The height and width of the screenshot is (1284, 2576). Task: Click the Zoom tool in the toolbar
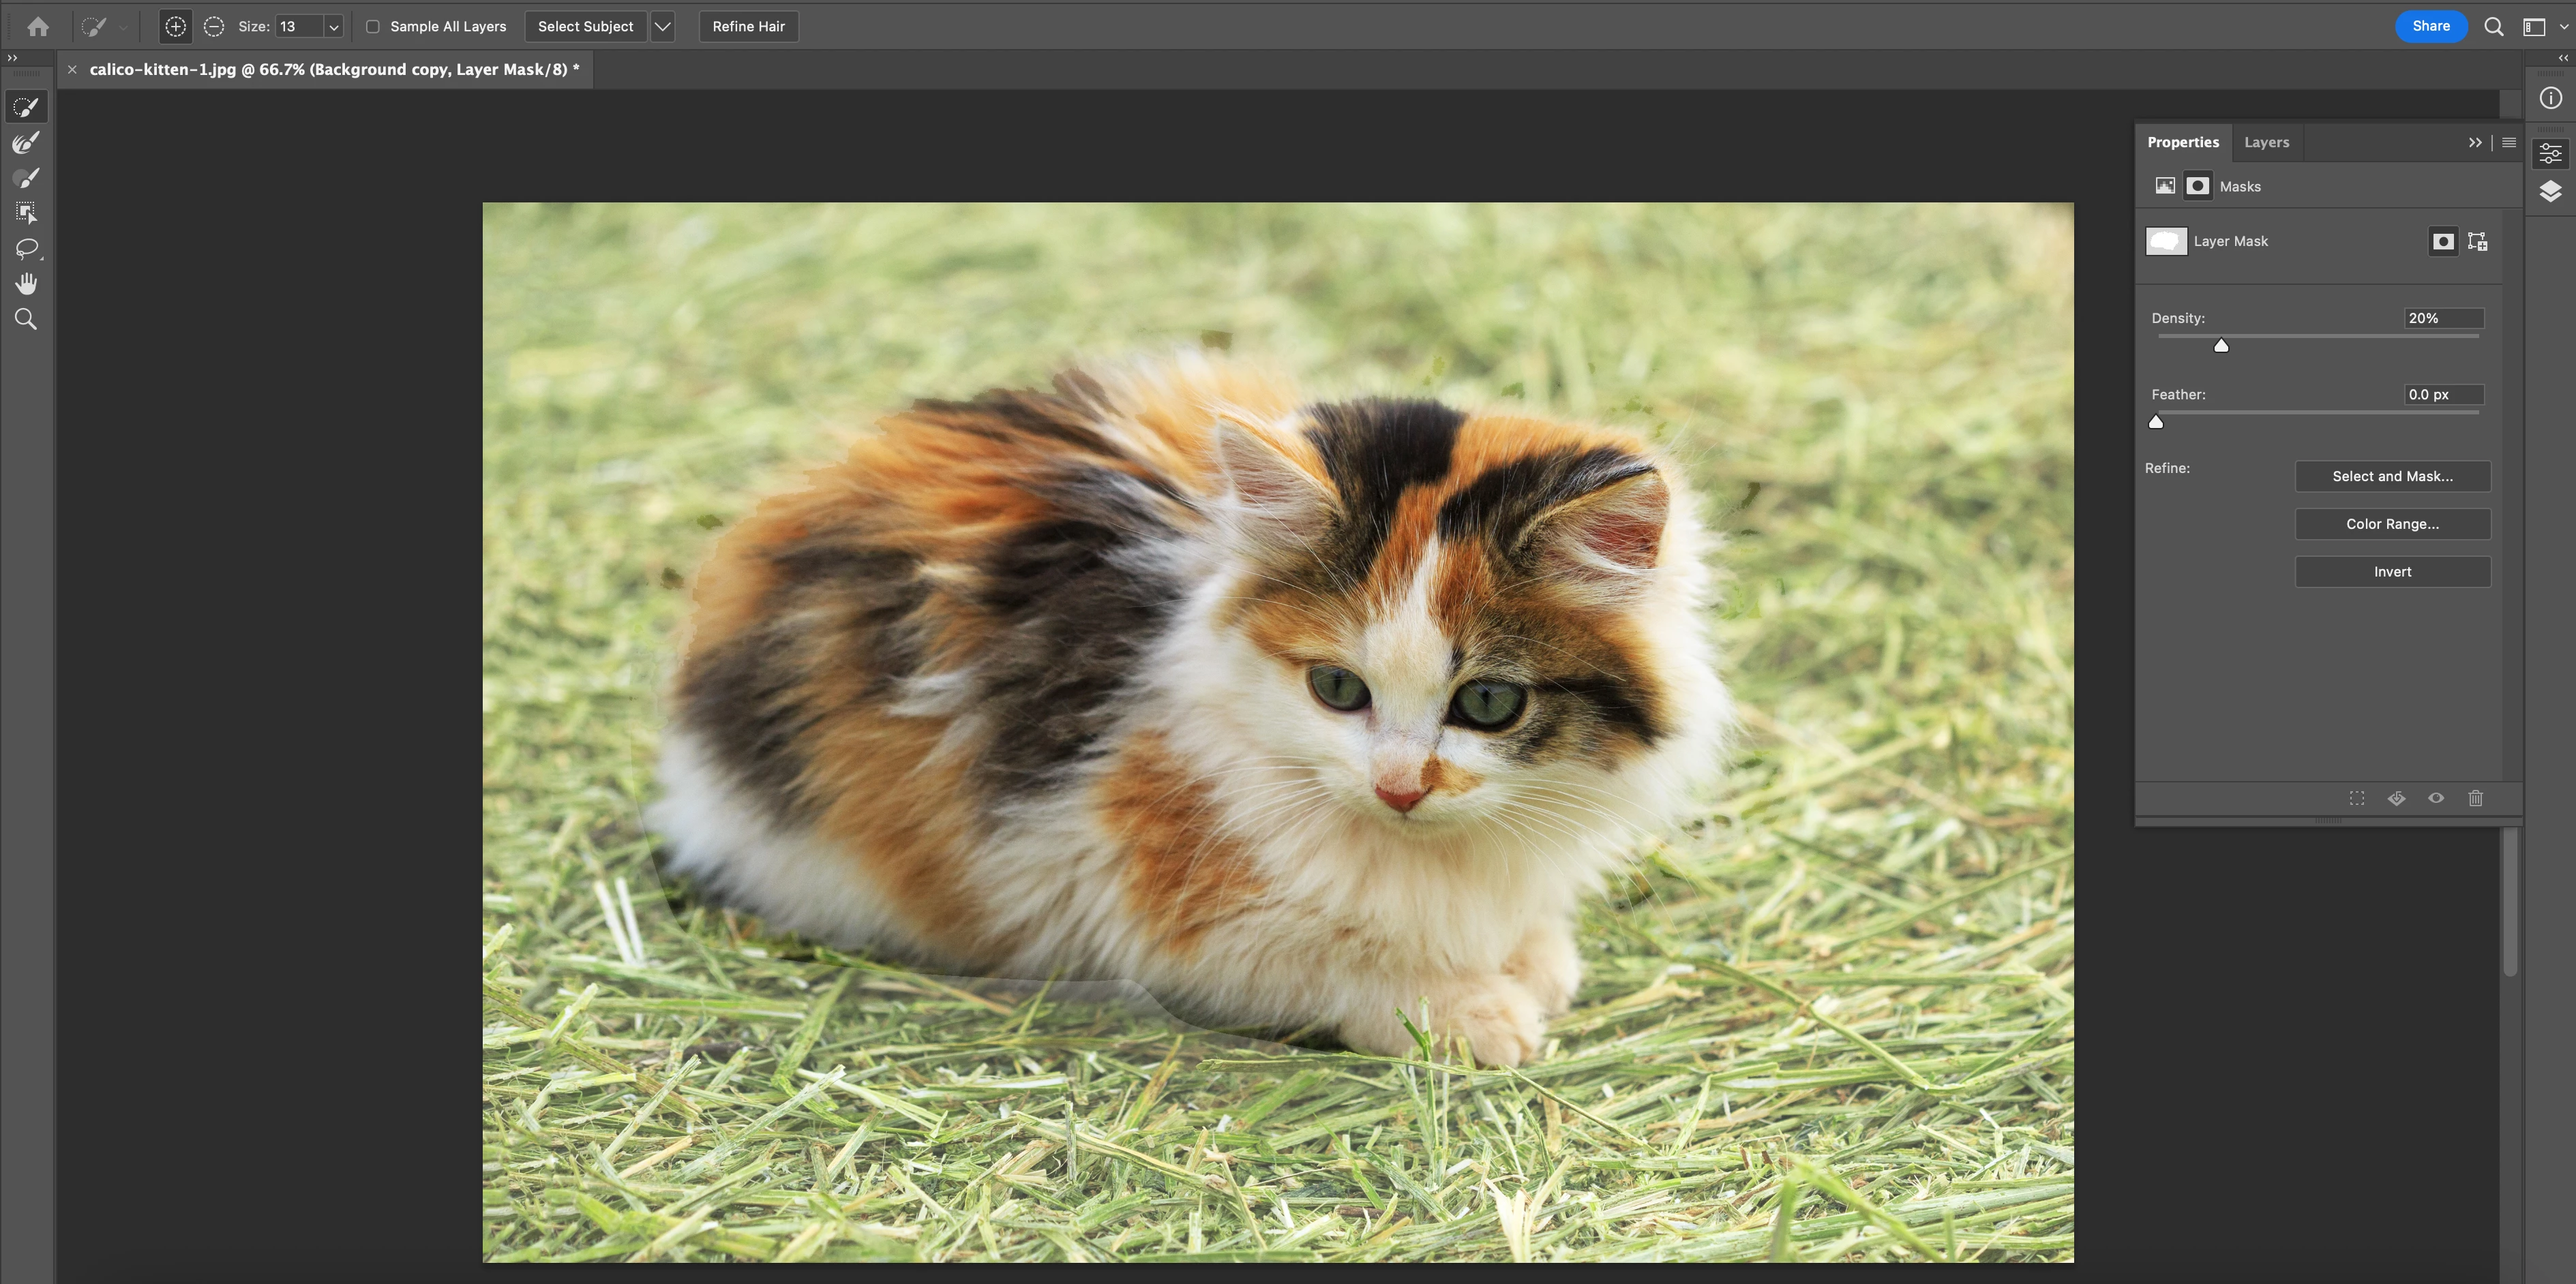coord(26,320)
